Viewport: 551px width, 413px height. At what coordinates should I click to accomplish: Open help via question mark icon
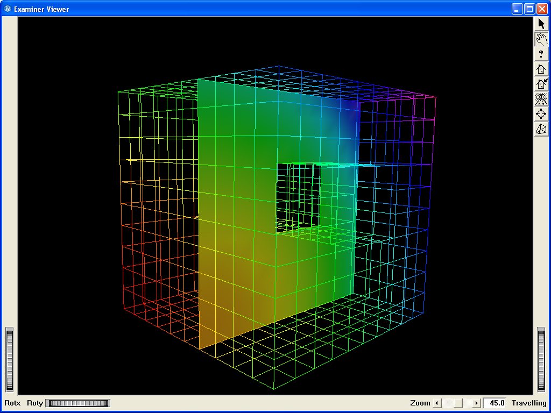pos(541,54)
